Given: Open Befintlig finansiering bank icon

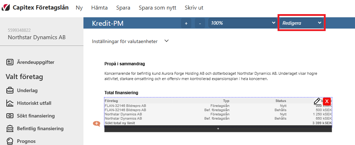Looking at the screenshot, I should [x=10, y=128].
